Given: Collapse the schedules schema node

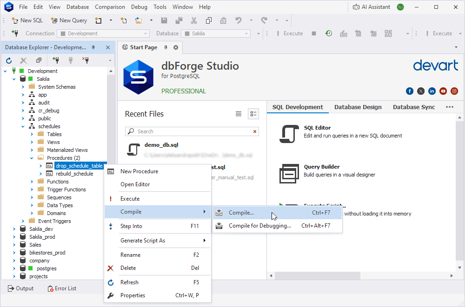Looking at the screenshot, I should (23, 126).
